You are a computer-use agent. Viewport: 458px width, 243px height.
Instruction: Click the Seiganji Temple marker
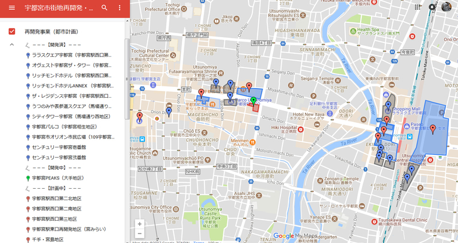pos(338,80)
